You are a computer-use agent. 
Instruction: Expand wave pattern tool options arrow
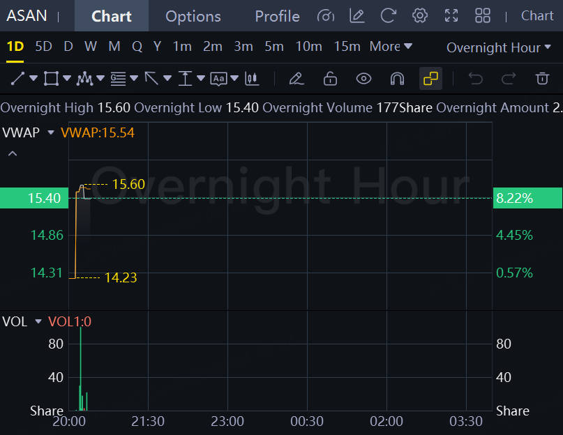coord(100,78)
